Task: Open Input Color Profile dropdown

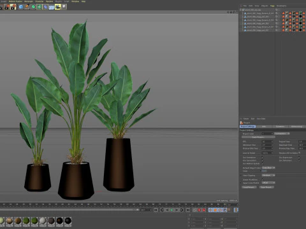Action: pyautogui.click(x=268, y=183)
